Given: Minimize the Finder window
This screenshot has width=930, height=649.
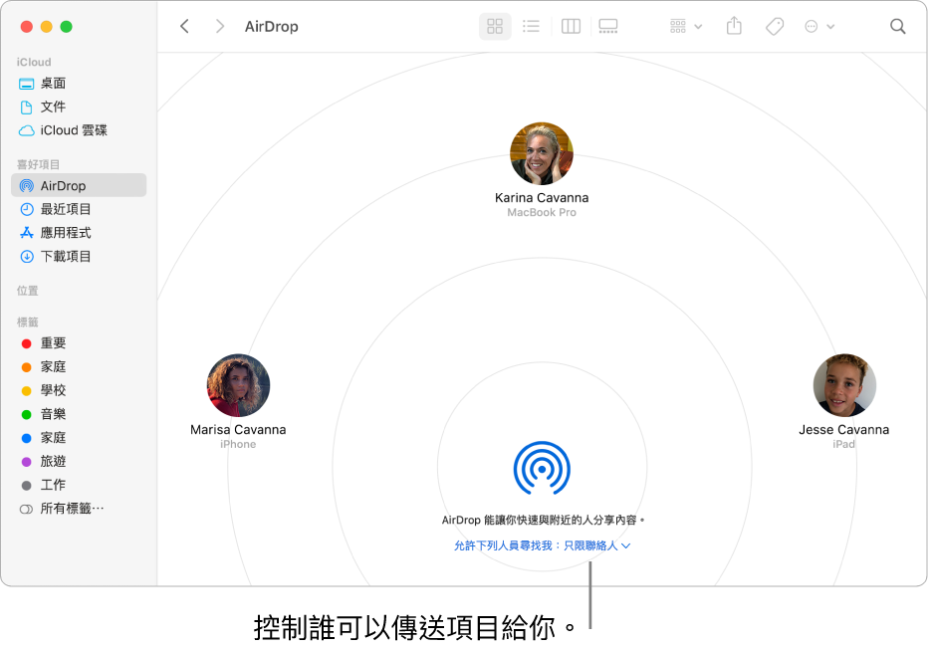Looking at the screenshot, I should [46, 27].
